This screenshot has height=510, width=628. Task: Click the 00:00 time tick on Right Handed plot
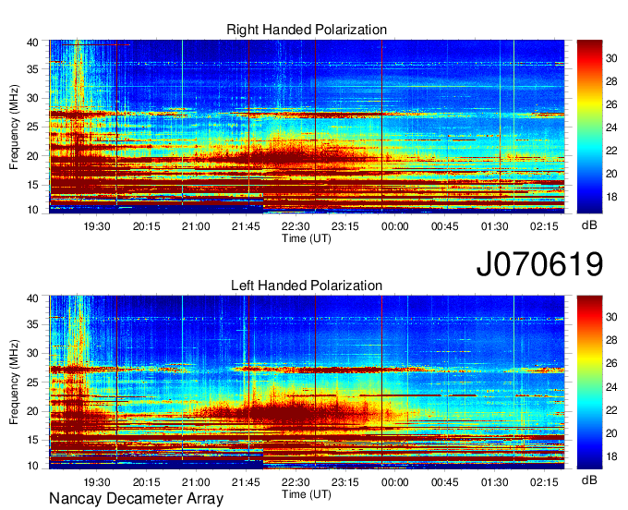click(x=395, y=226)
